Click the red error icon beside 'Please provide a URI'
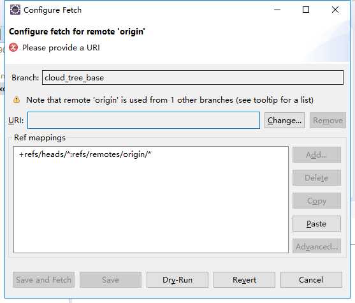 click(x=13, y=47)
